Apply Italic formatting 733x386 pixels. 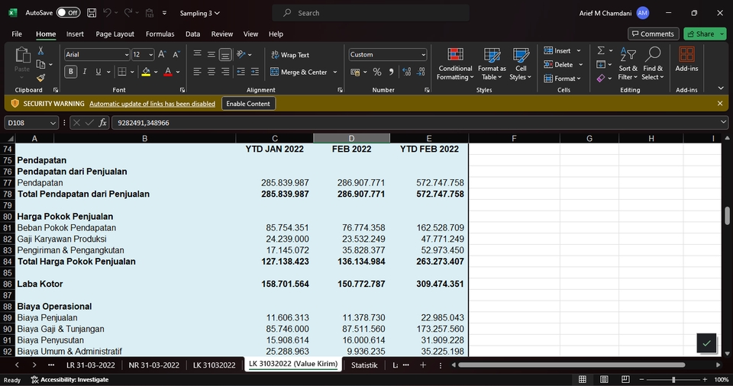point(85,72)
